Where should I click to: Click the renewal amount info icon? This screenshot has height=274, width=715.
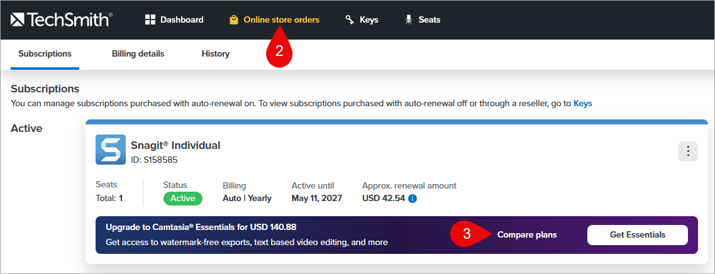413,199
